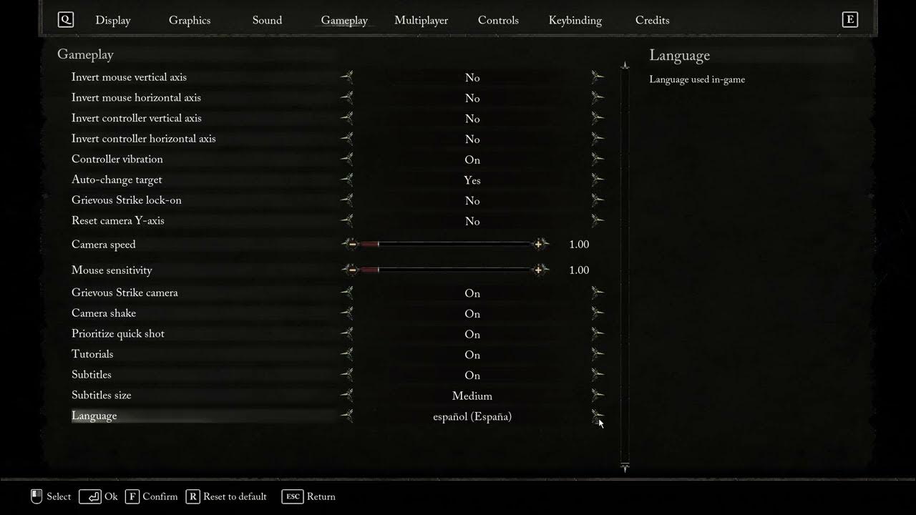The width and height of the screenshot is (916, 515).
Task: Click the E key icon above the tabs
Action: point(850,19)
